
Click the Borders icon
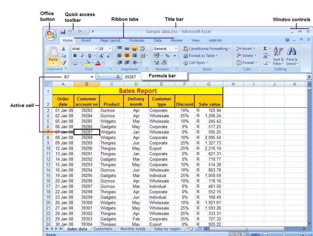click(x=75, y=63)
